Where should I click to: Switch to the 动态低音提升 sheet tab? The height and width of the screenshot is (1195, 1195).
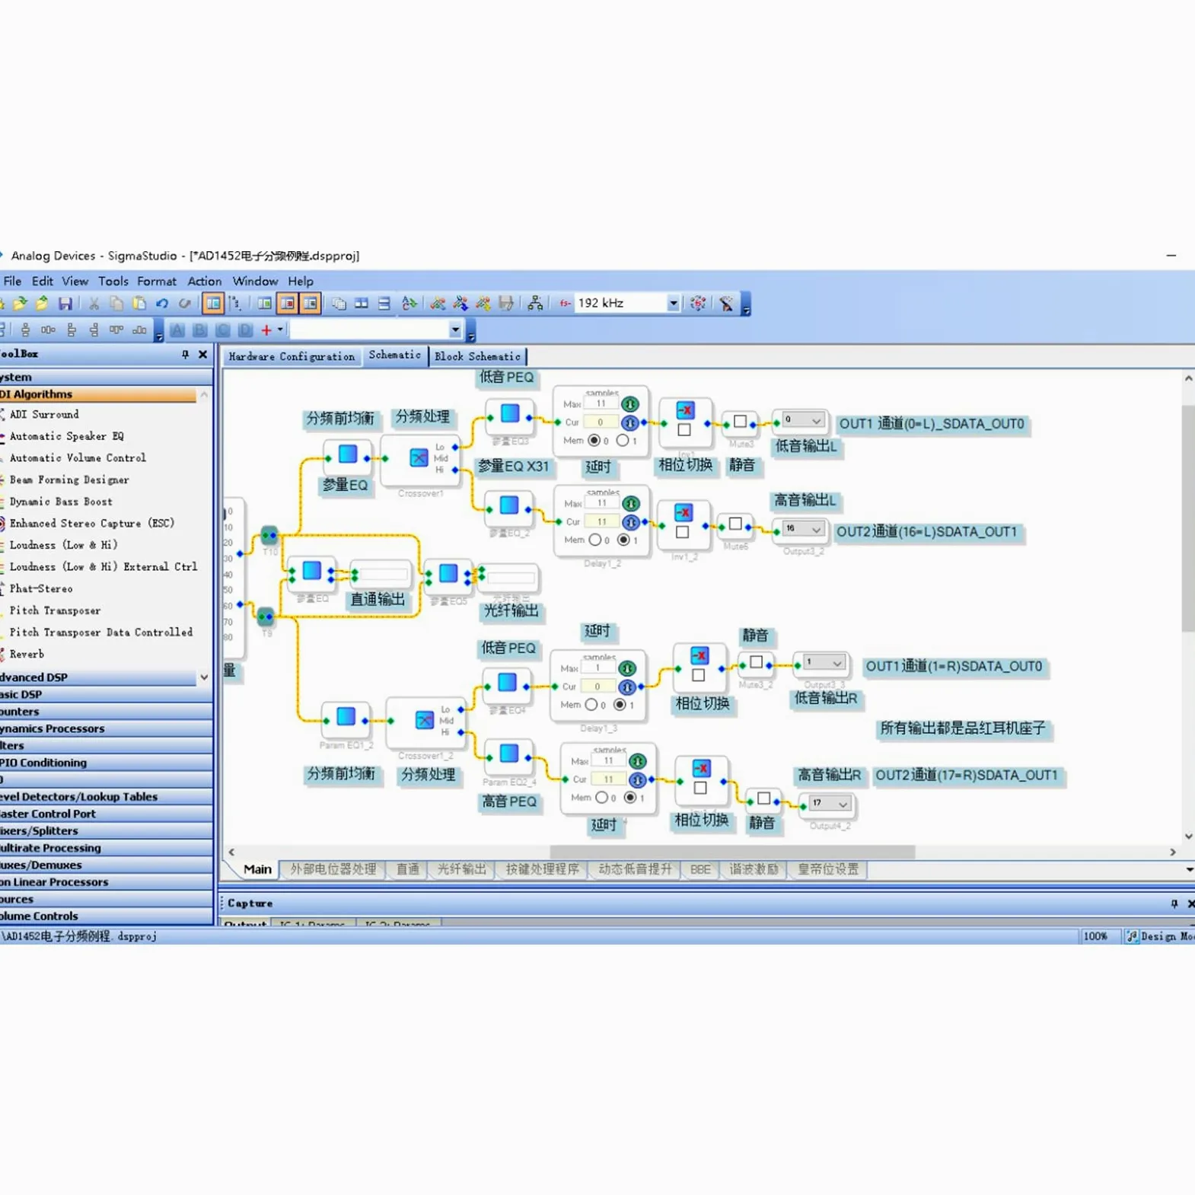coord(635,869)
